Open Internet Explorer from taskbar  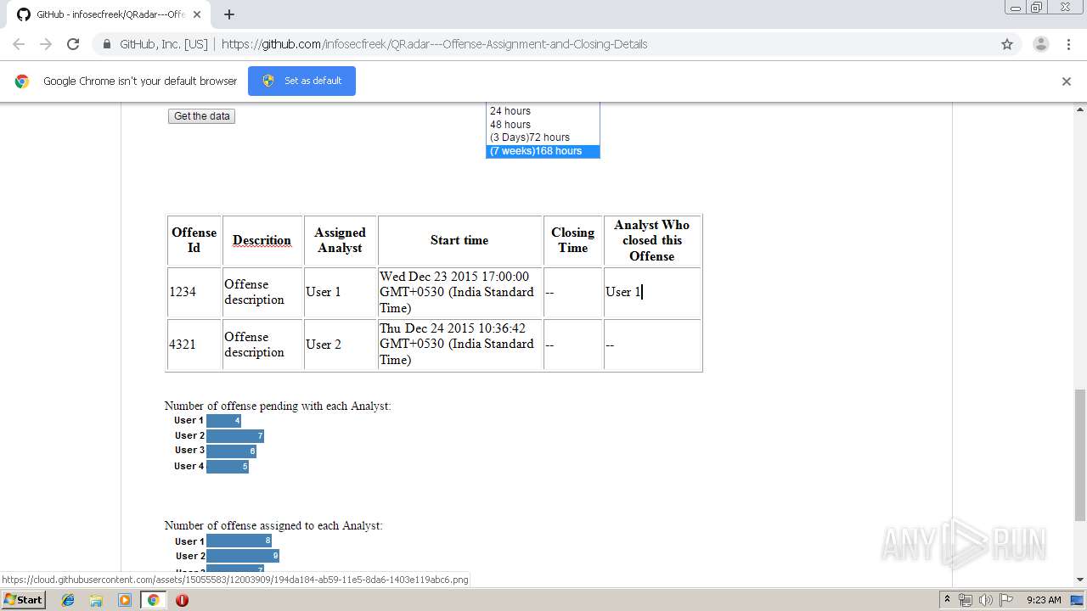[68, 600]
